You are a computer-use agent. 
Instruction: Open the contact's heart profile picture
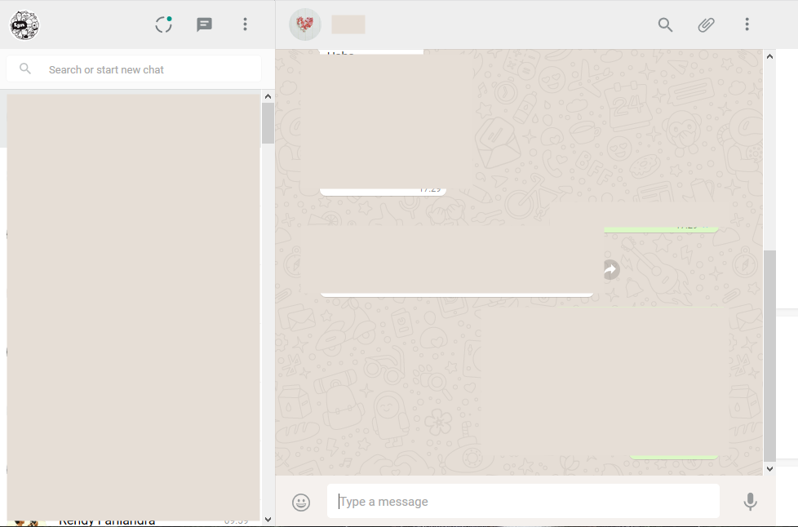pyautogui.click(x=305, y=24)
